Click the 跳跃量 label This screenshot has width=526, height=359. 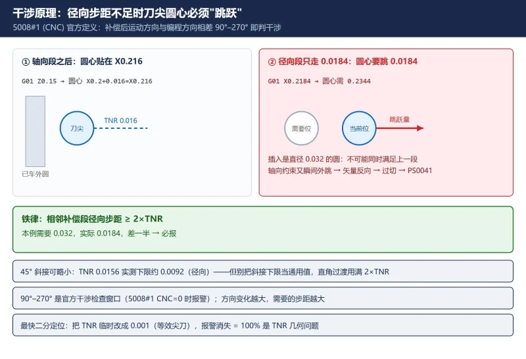[400, 120]
